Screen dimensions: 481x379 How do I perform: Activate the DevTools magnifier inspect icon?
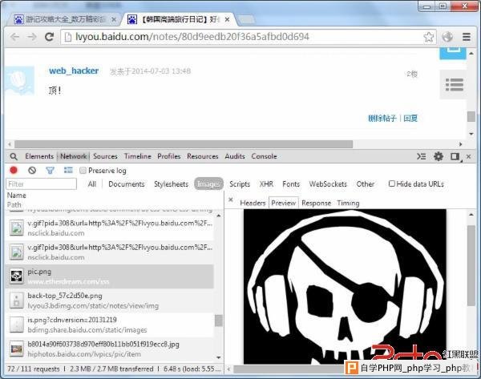[14, 156]
